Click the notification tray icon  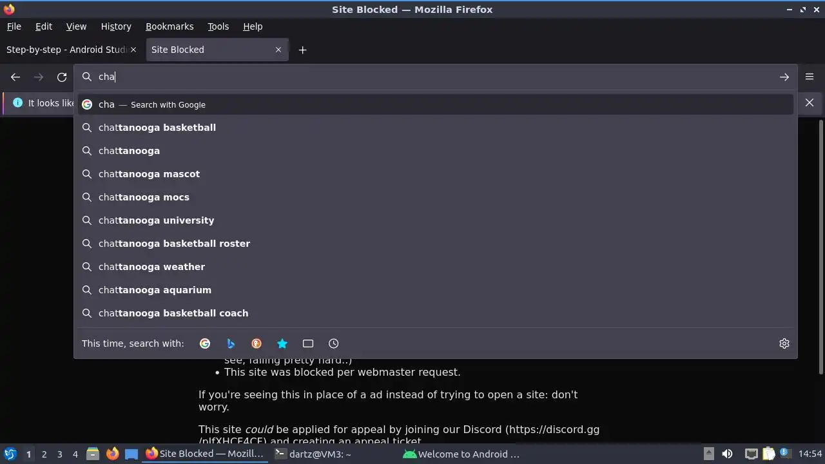pos(785,454)
